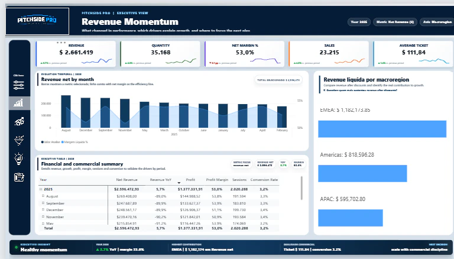Click the Net Margin 53,0% value
454x259 pixels.
tap(245, 53)
